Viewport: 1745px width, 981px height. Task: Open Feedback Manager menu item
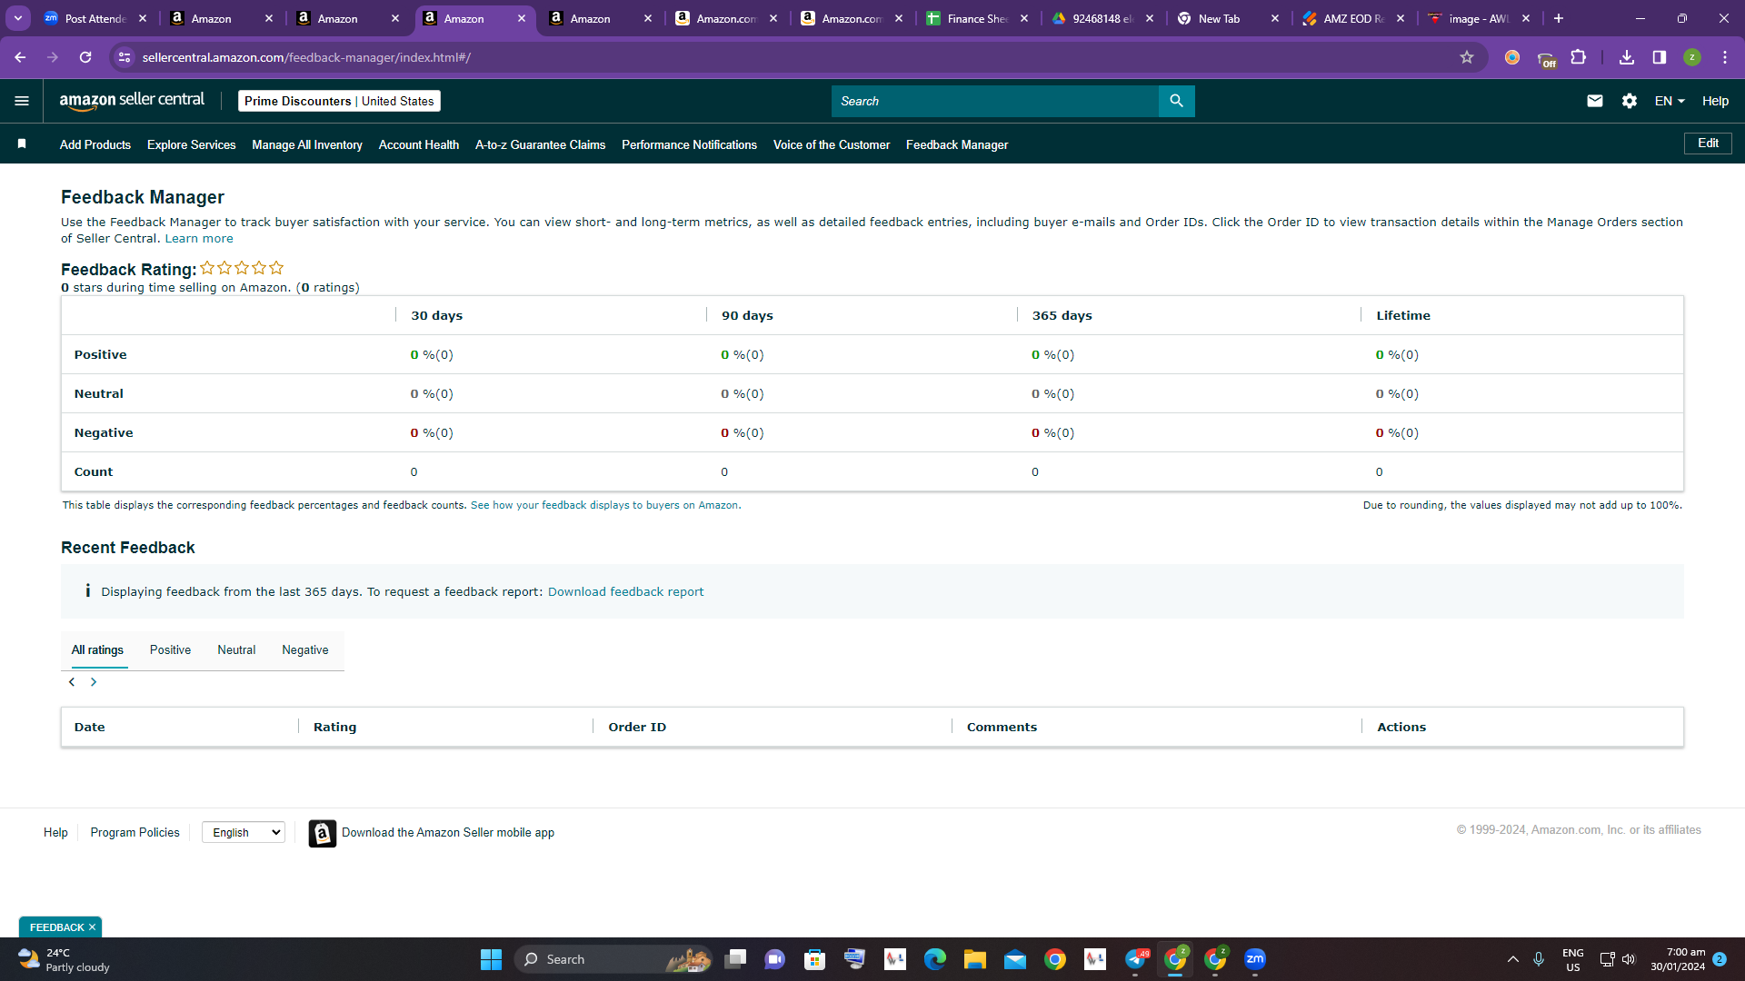(957, 144)
